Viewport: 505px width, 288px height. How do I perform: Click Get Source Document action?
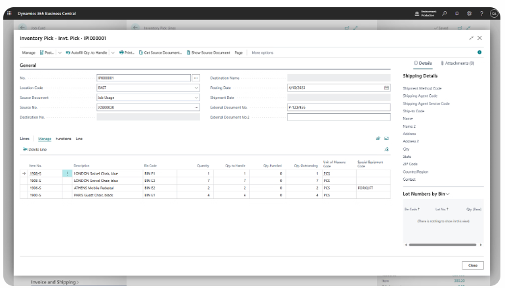160,53
